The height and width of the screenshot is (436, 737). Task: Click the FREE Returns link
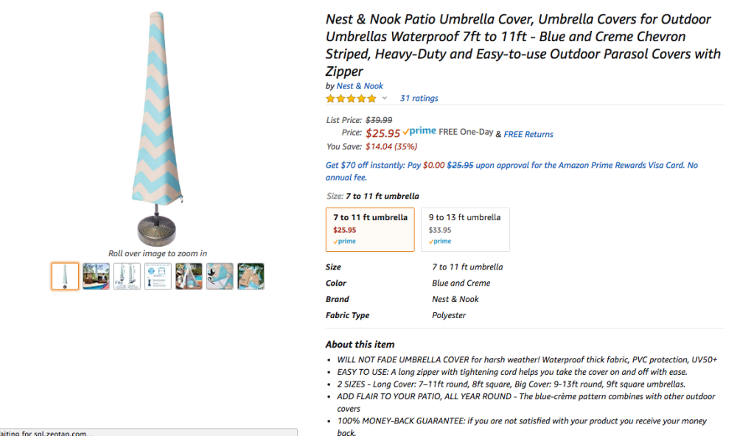[528, 135]
